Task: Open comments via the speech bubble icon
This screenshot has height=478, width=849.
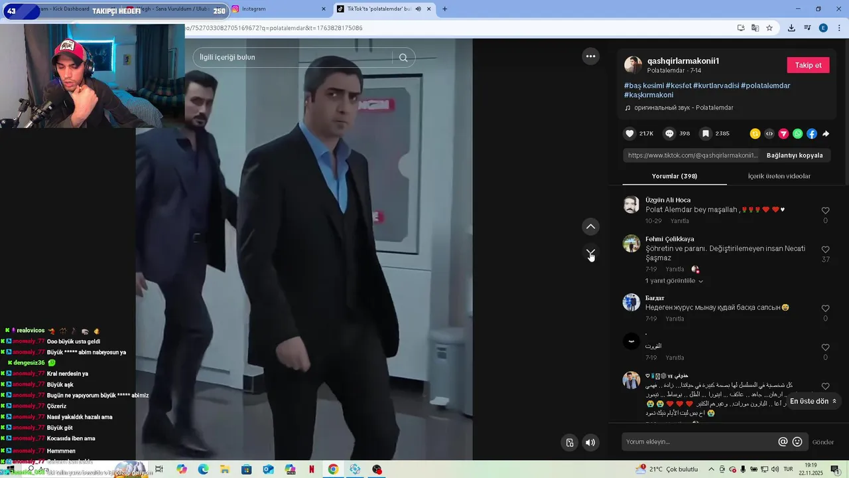Action: [669, 133]
